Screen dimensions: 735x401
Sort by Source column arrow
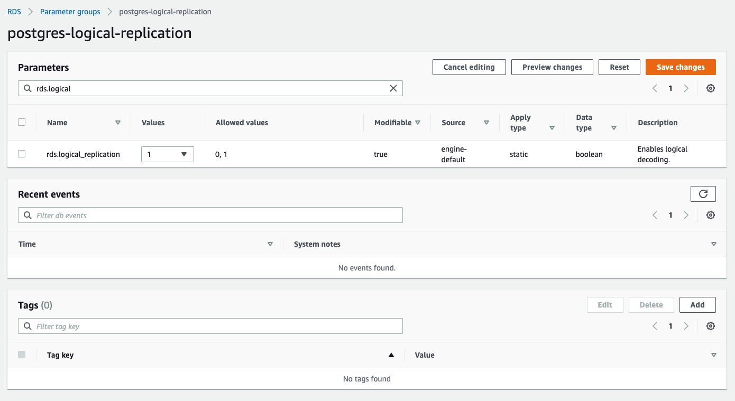(486, 123)
